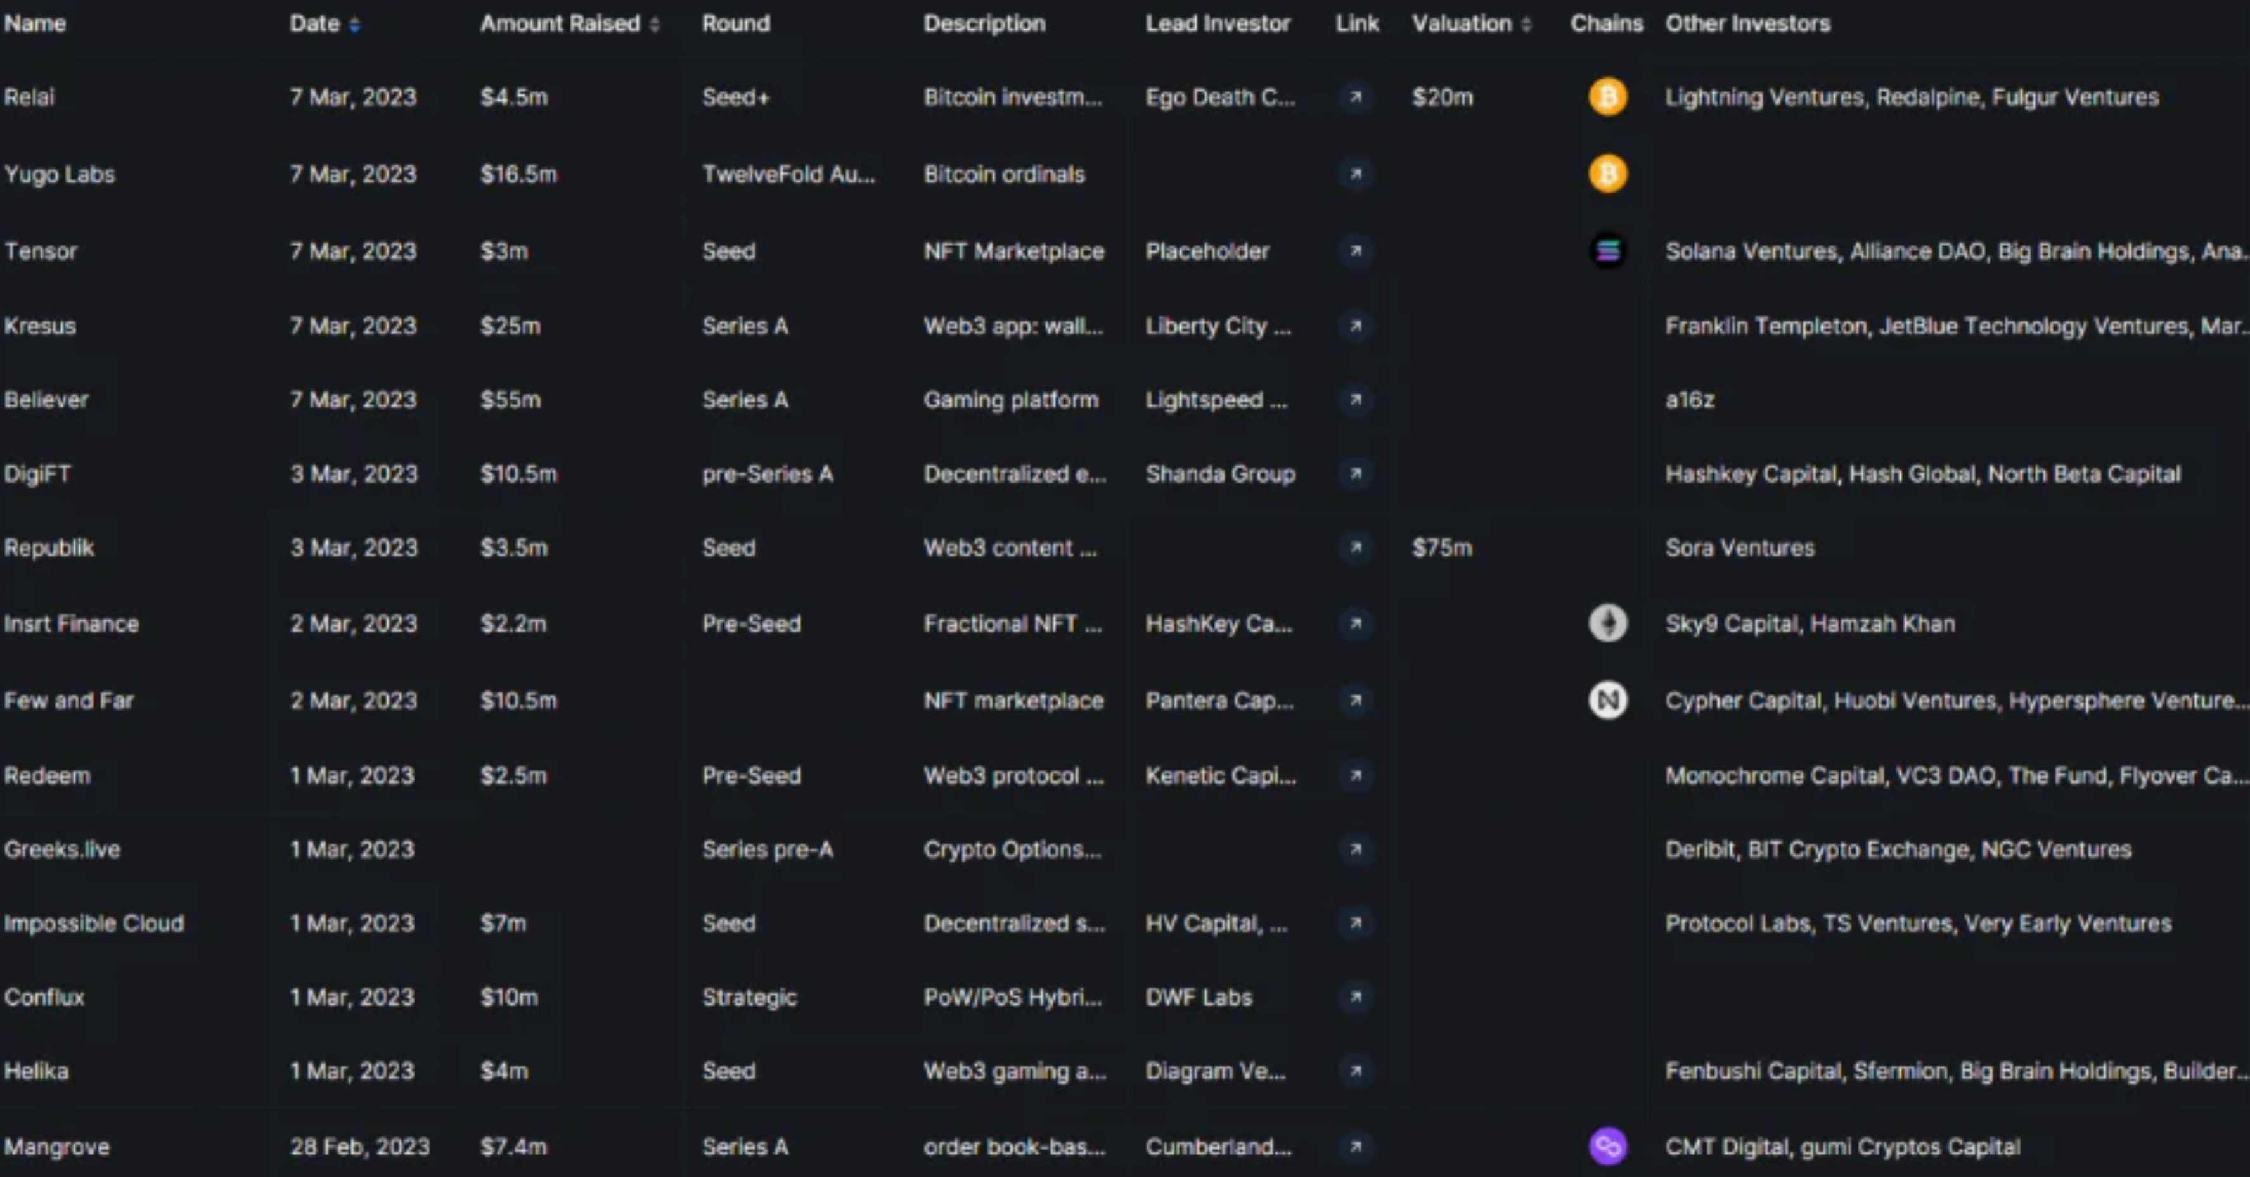The image size is (2250, 1177).
Task: Click the Sora Ventures investor cell
Action: point(1740,547)
